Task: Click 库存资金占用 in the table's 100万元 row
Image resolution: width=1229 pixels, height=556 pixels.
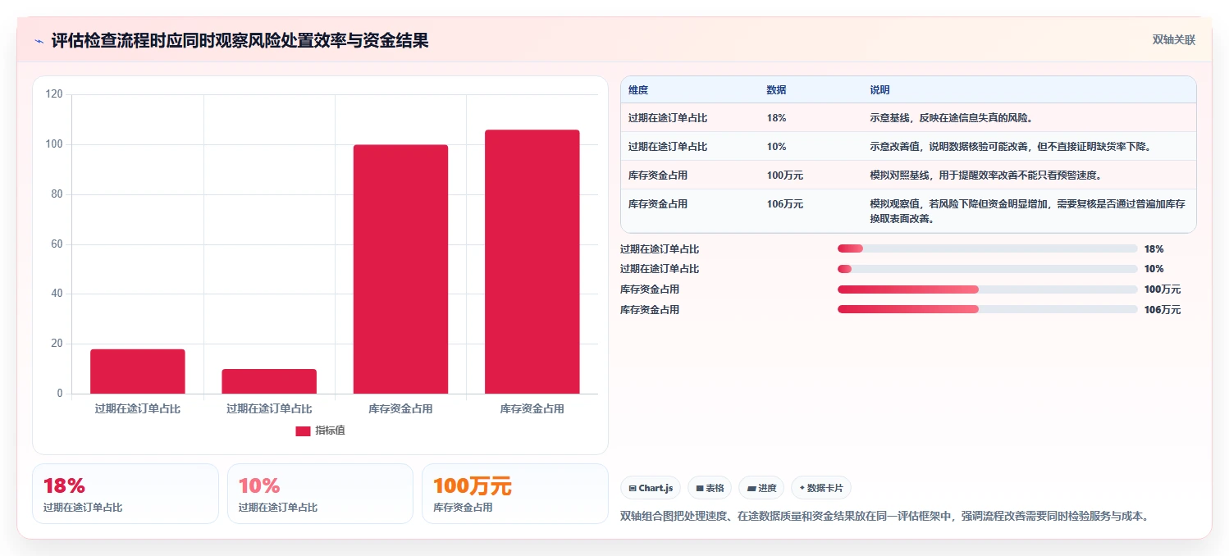Action: tap(658, 175)
